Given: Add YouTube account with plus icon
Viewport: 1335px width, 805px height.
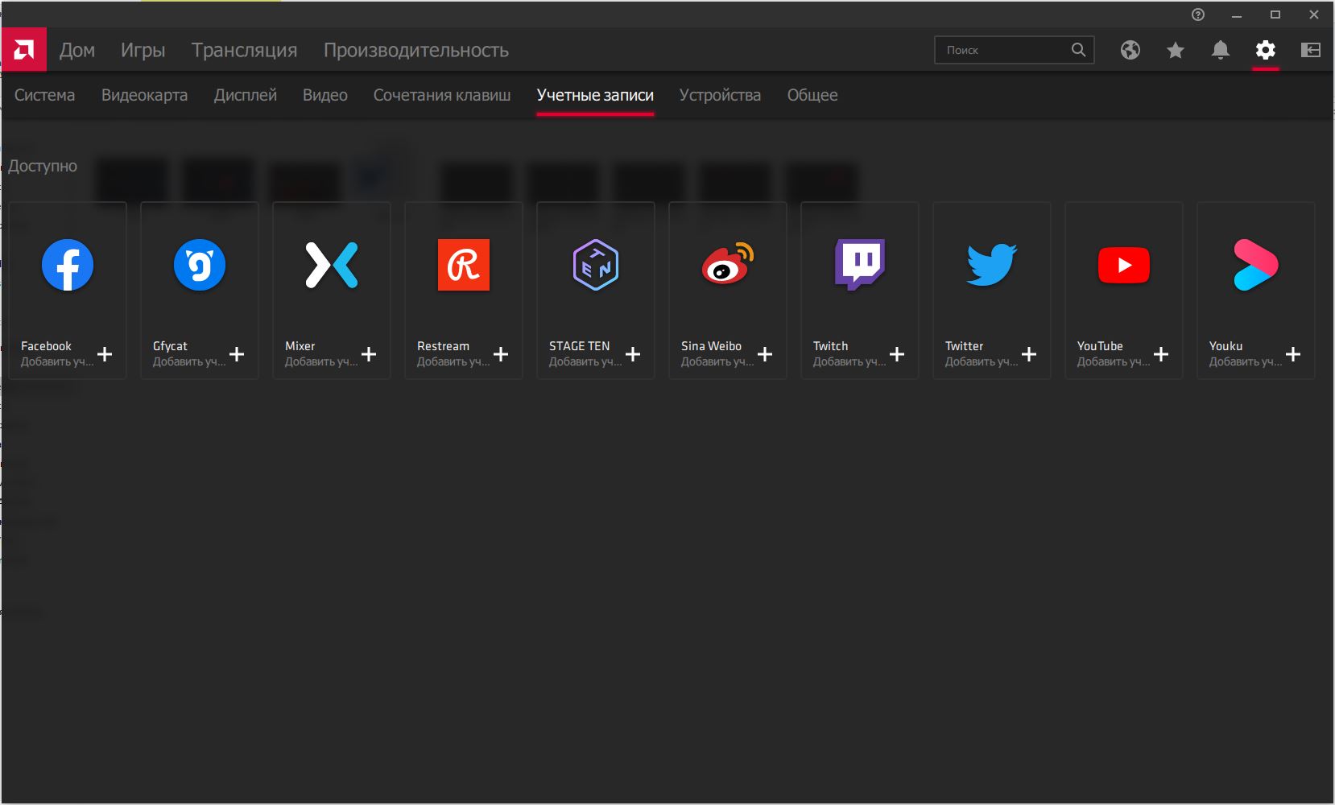Looking at the screenshot, I should [x=1161, y=354].
